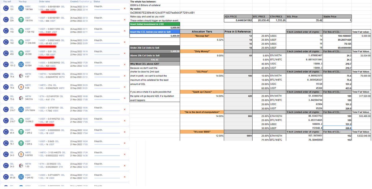Select the 'Why Most CEL above 420?' cell
The width and height of the screenshot is (372, 189).
(154, 64)
